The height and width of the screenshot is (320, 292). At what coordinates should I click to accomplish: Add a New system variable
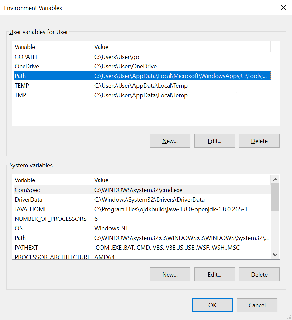170,274
